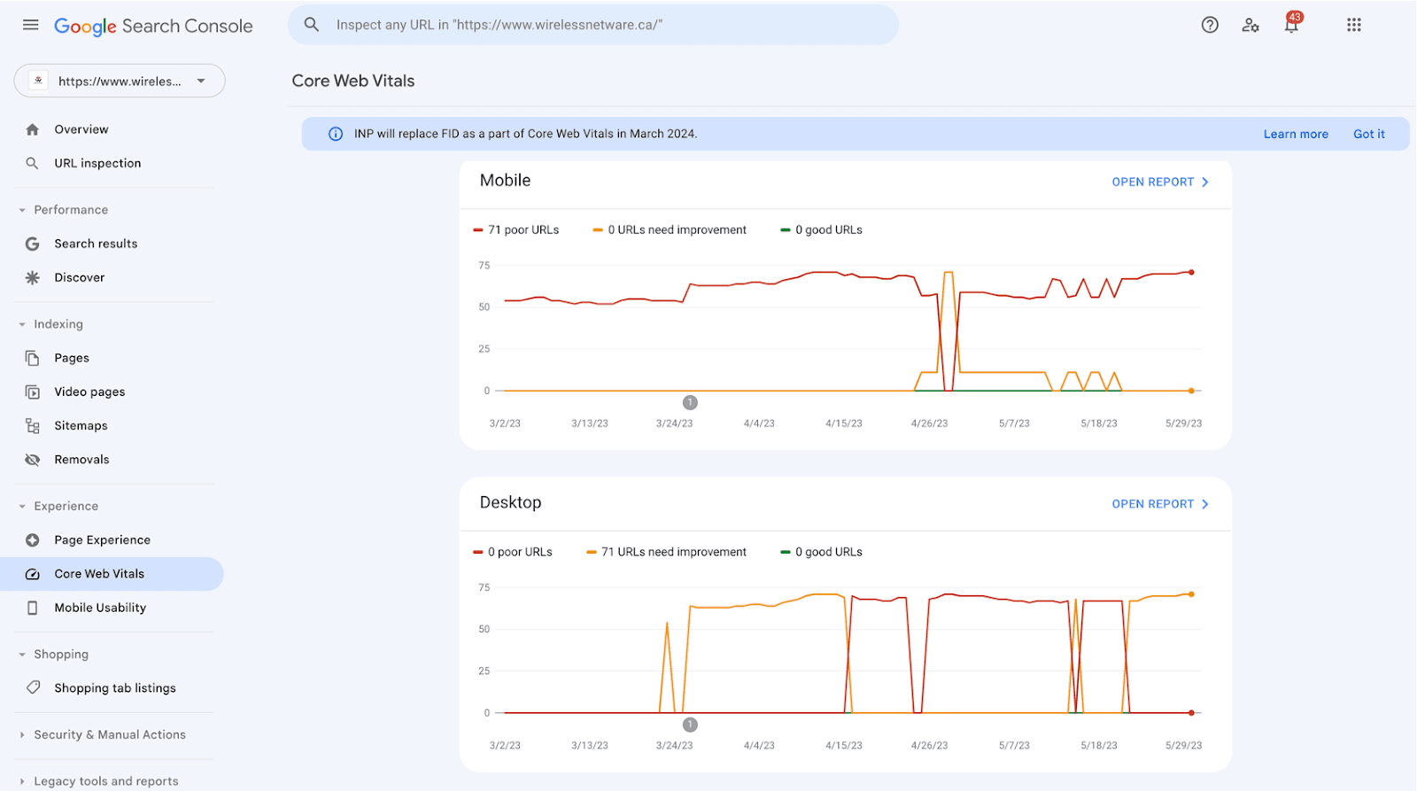The width and height of the screenshot is (1417, 791).
Task: Toggle the 71 poor URLs series in Mobile
Action: 516,229
